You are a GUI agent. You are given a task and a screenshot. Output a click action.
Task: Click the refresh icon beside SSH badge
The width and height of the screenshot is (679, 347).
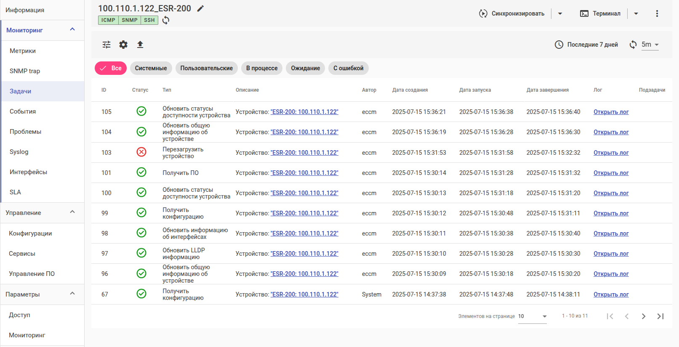[x=166, y=20]
